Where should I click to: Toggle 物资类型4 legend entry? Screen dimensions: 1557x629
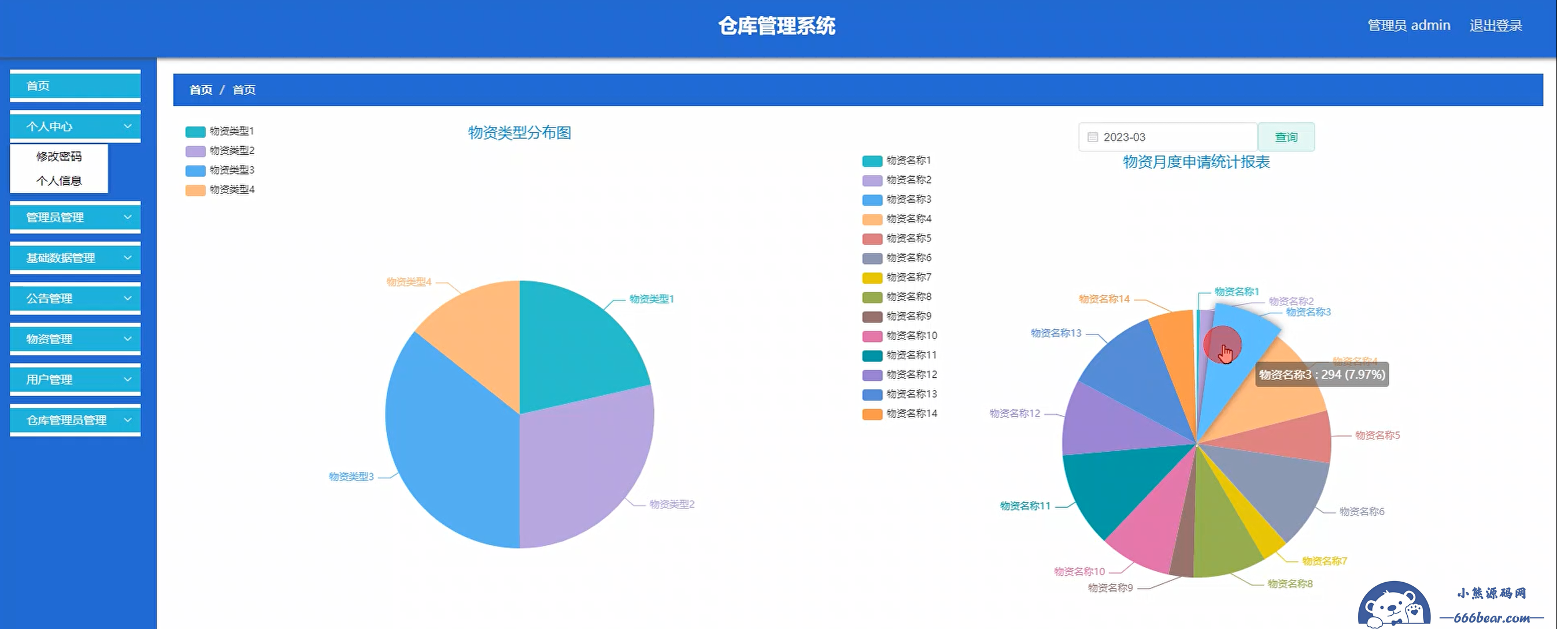(x=220, y=189)
